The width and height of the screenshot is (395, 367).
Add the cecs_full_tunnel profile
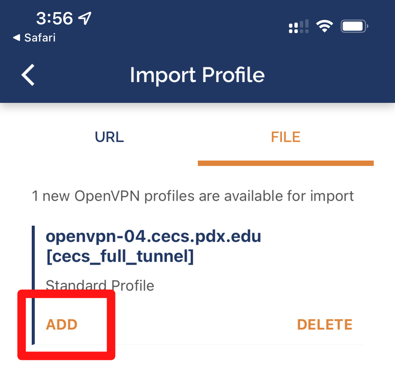tap(61, 324)
